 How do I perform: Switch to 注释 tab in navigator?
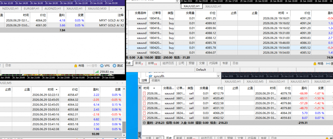(x=144, y=80)
